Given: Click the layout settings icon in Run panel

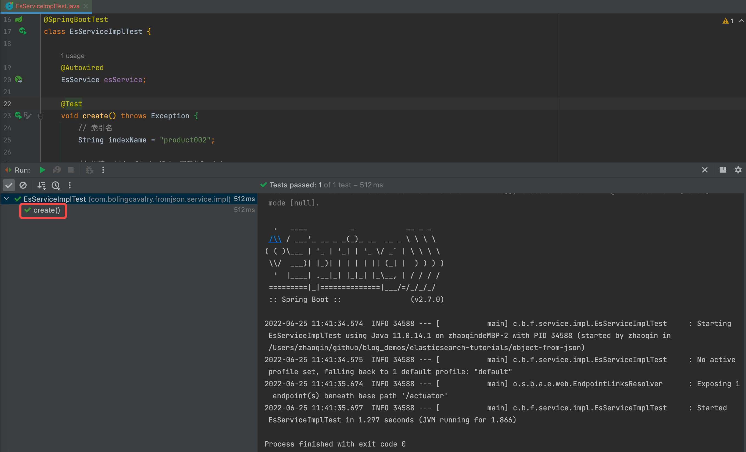Looking at the screenshot, I should [723, 170].
